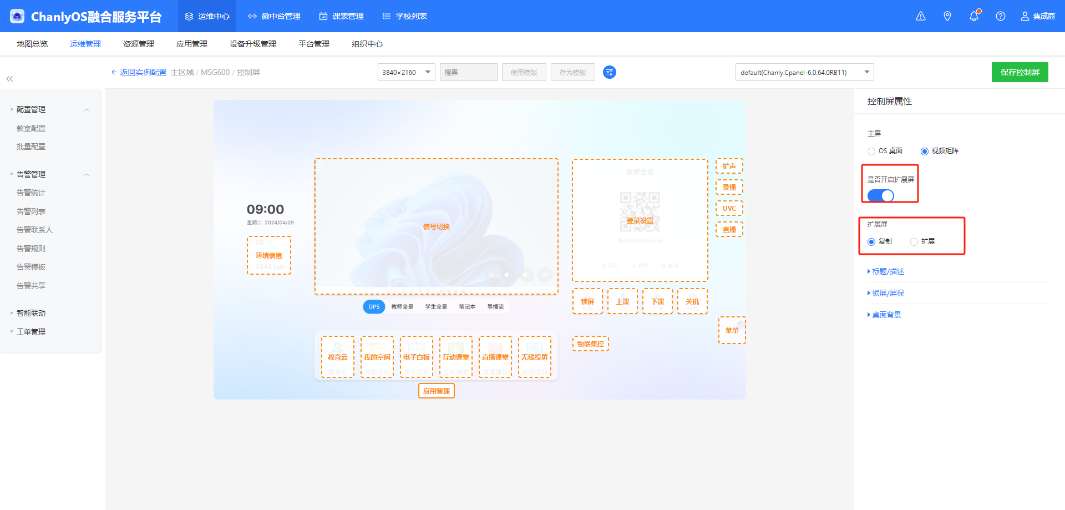Click the alert warning triangle icon
The image size is (1065, 510).
[x=921, y=16]
